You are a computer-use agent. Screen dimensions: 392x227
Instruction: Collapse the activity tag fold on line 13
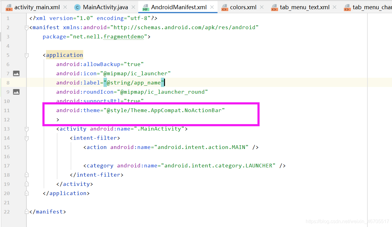pyautogui.click(x=27, y=129)
